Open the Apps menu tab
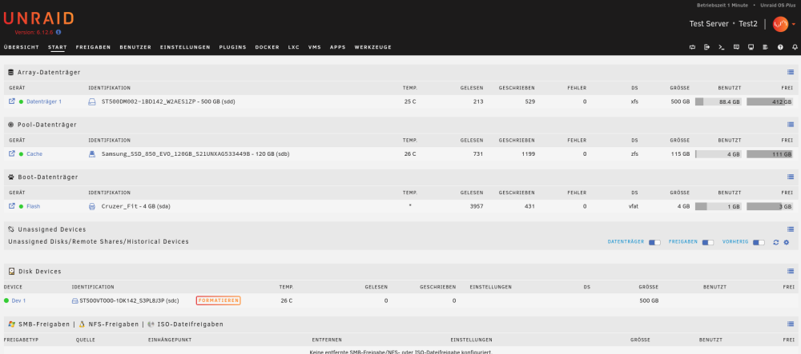The image size is (801, 354). pyautogui.click(x=338, y=47)
